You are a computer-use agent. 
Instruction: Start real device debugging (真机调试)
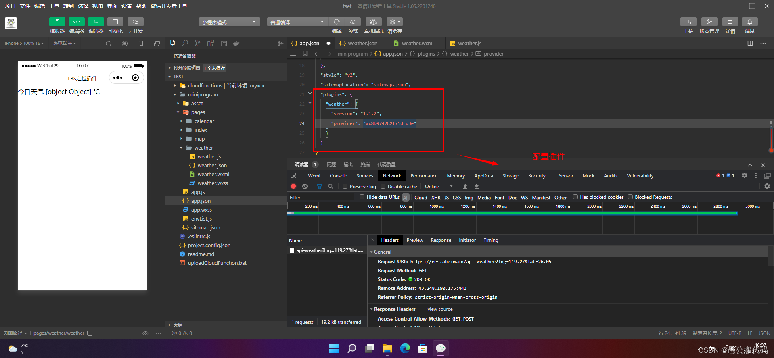pos(374,22)
